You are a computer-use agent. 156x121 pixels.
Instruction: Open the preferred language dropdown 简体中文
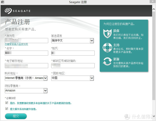[73, 41]
